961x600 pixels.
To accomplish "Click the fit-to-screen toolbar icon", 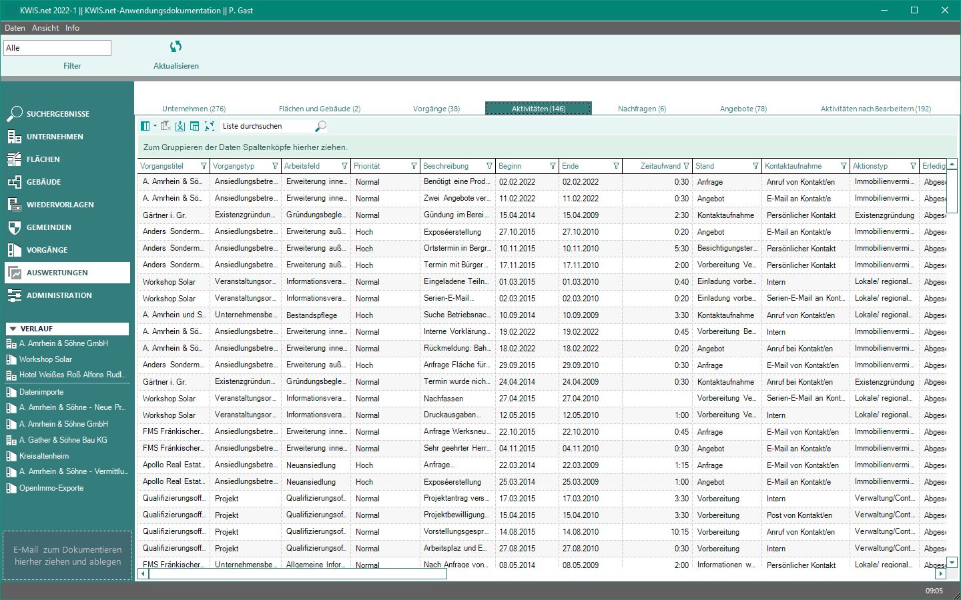I will (x=210, y=126).
